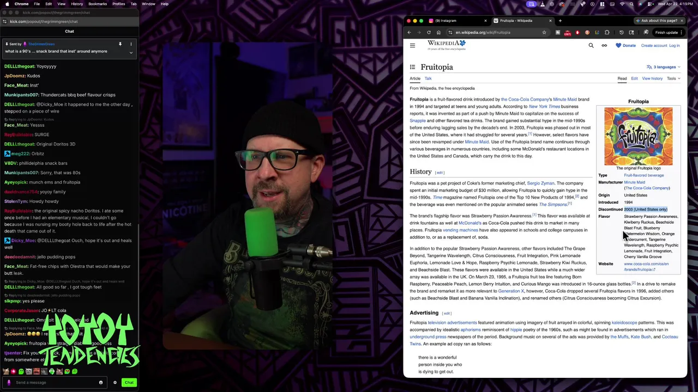Switch to the Talk tab
The image size is (698, 392).
pyautogui.click(x=428, y=78)
